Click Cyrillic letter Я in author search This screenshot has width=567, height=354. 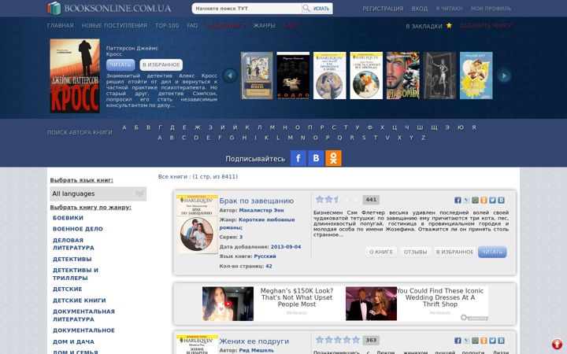pos(474,127)
